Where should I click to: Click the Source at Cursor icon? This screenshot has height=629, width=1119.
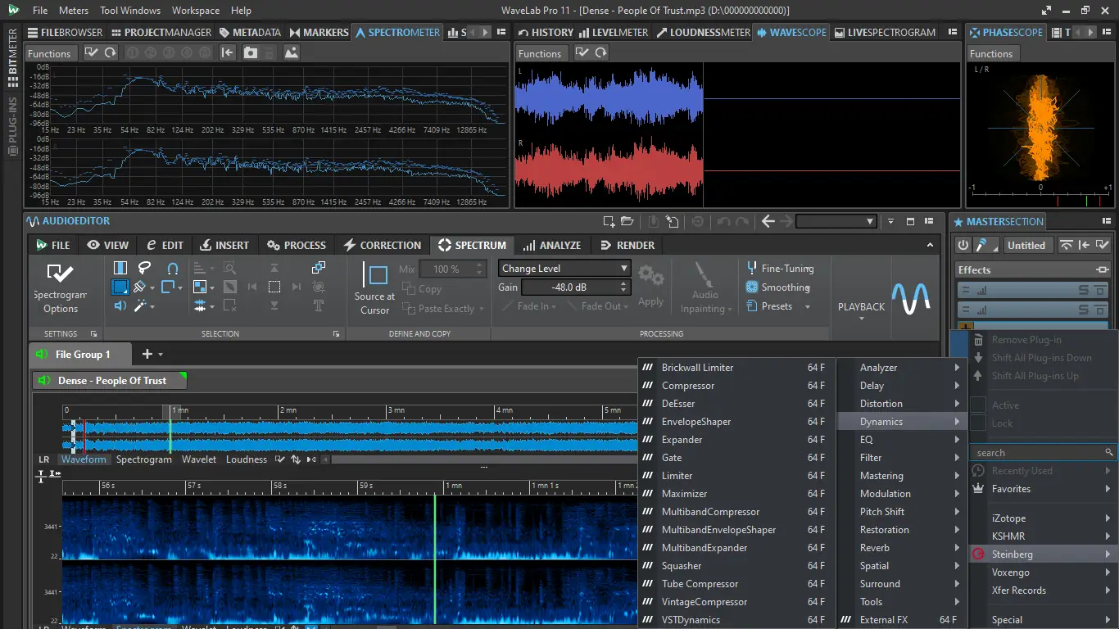375,275
